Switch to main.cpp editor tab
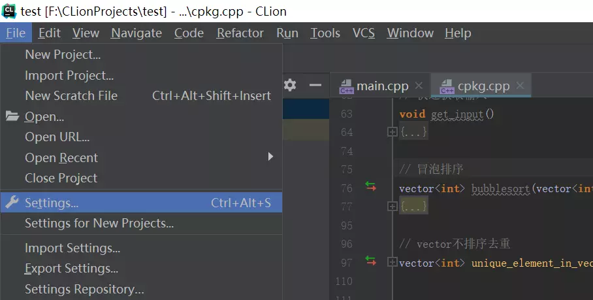The image size is (593, 300). 380,86
